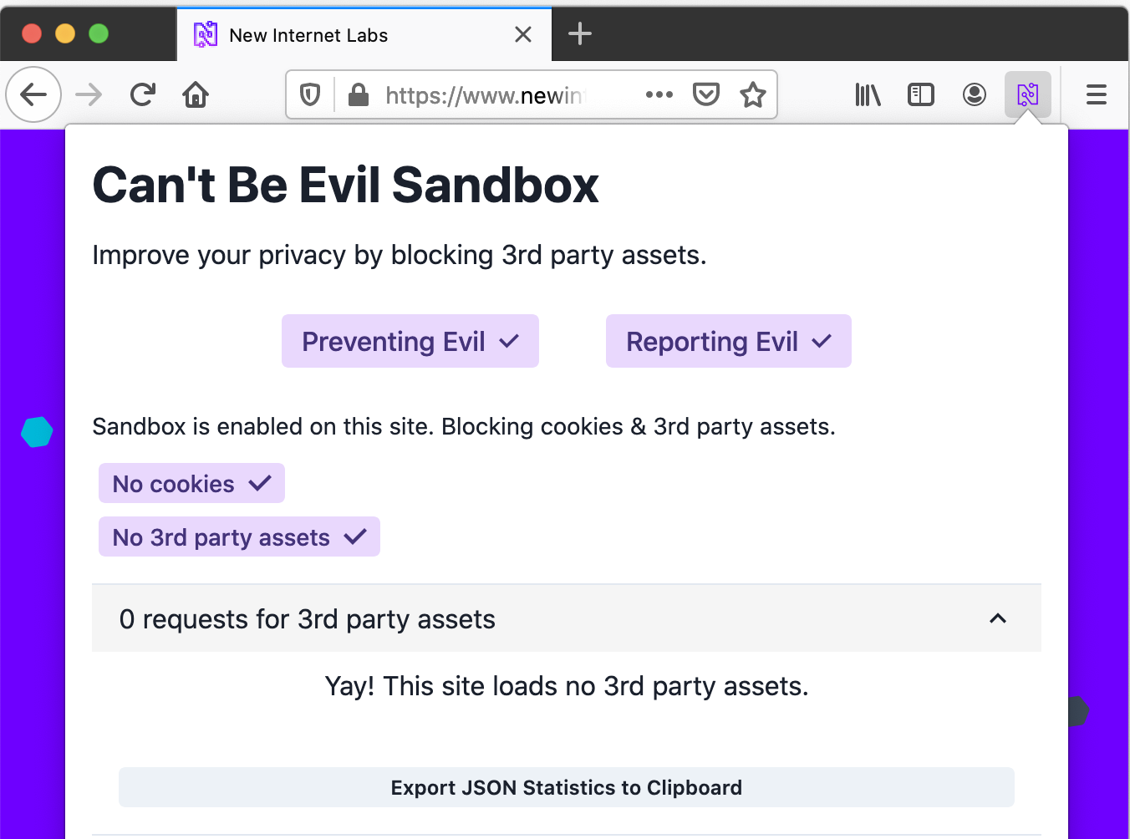1130x839 pixels.
Task: Show sidebars via the toolbar icon
Action: (920, 94)
